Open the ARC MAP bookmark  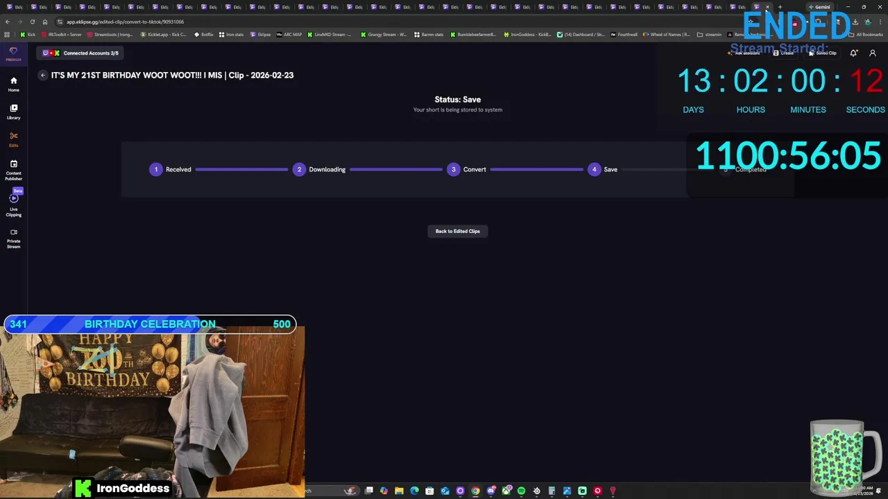[289, 34]
